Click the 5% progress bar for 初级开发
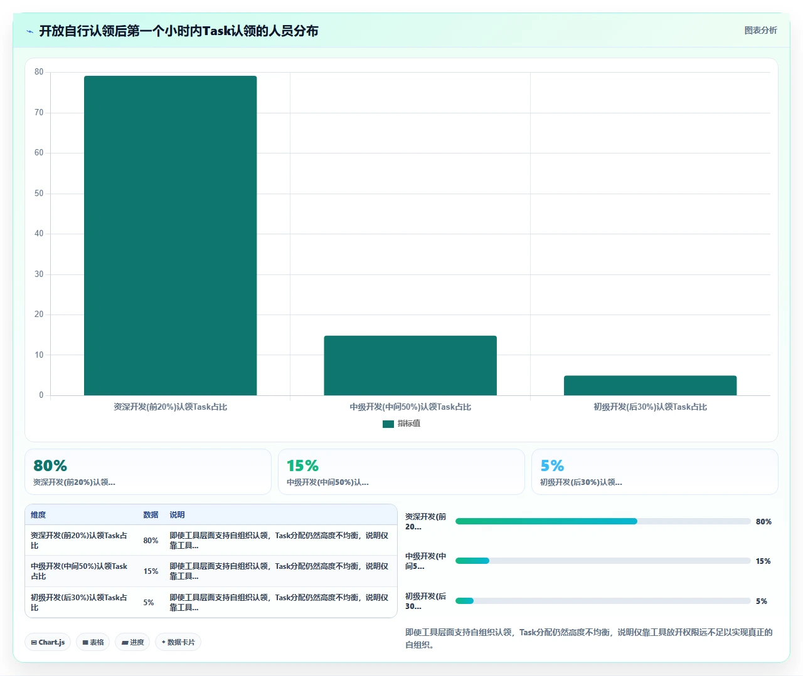 tap(603, 601)
